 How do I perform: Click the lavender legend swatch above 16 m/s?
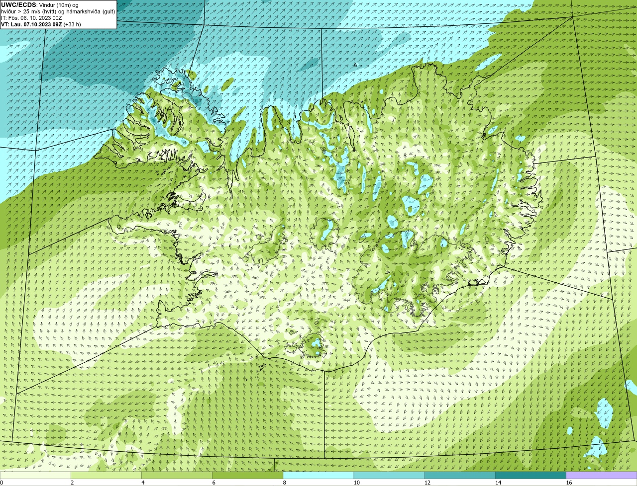602,476
